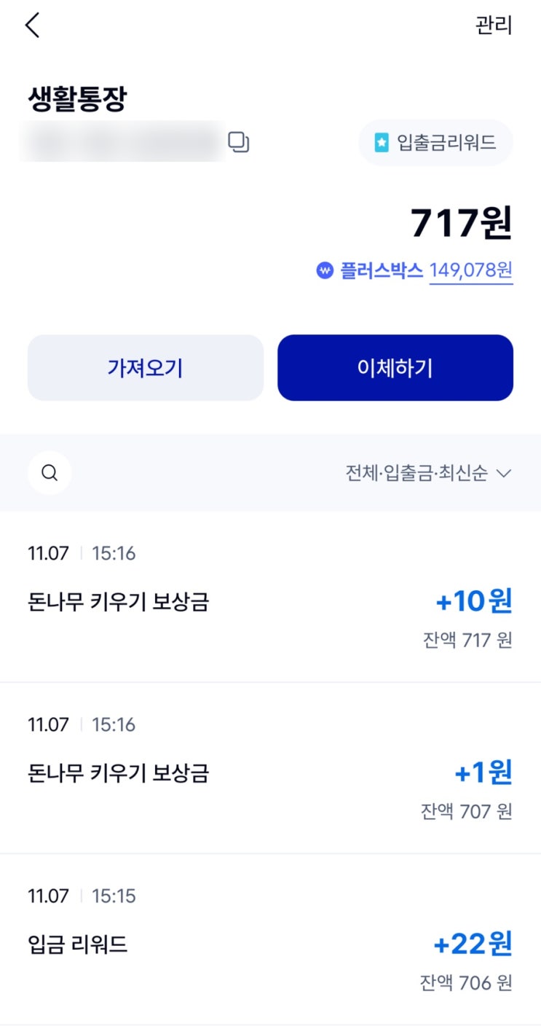
Task: Tap the 717원 account balance
Action: [462, 224]
